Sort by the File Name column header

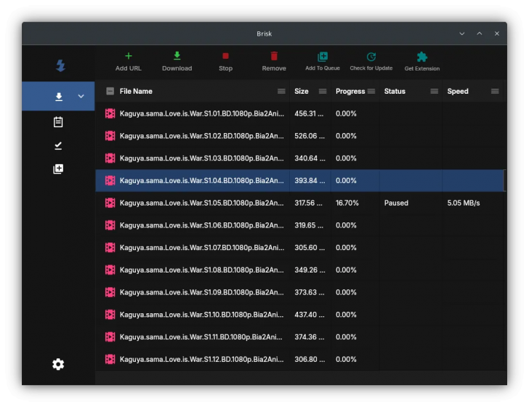pyautogui.click(x=136, y=91)
